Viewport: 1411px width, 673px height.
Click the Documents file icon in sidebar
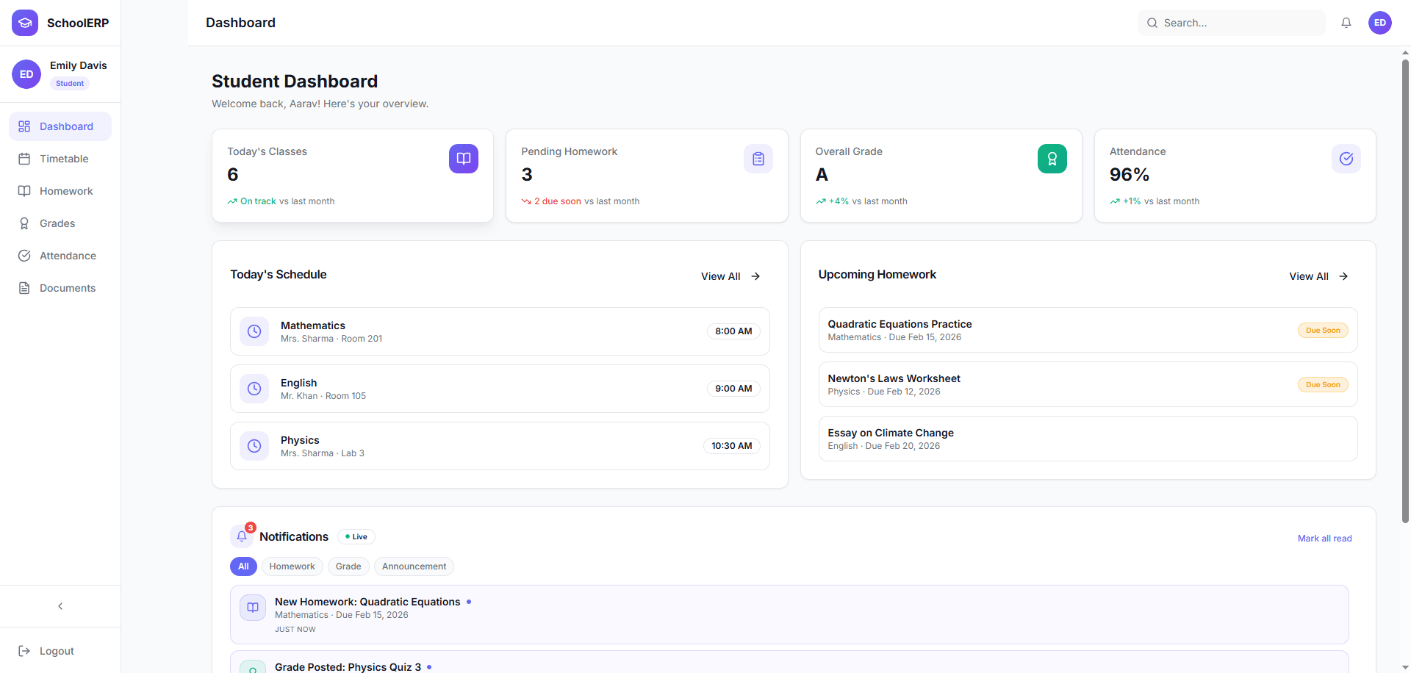[x=24, y=288]
